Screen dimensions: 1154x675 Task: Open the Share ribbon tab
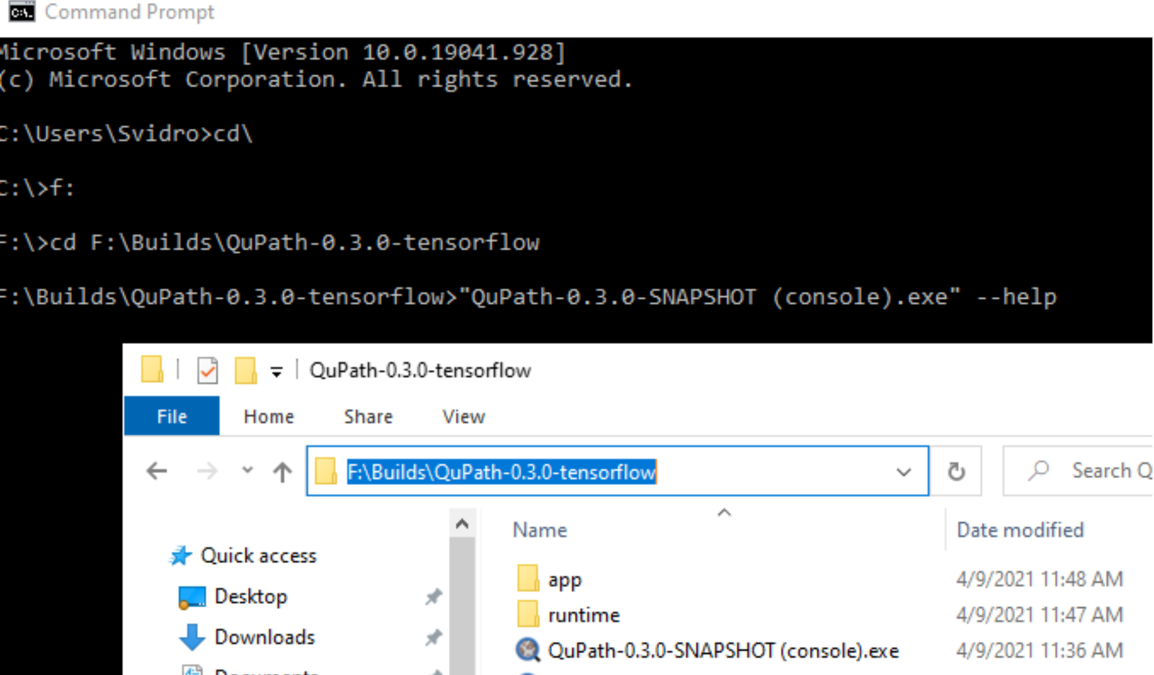click(x=368, y=417)
